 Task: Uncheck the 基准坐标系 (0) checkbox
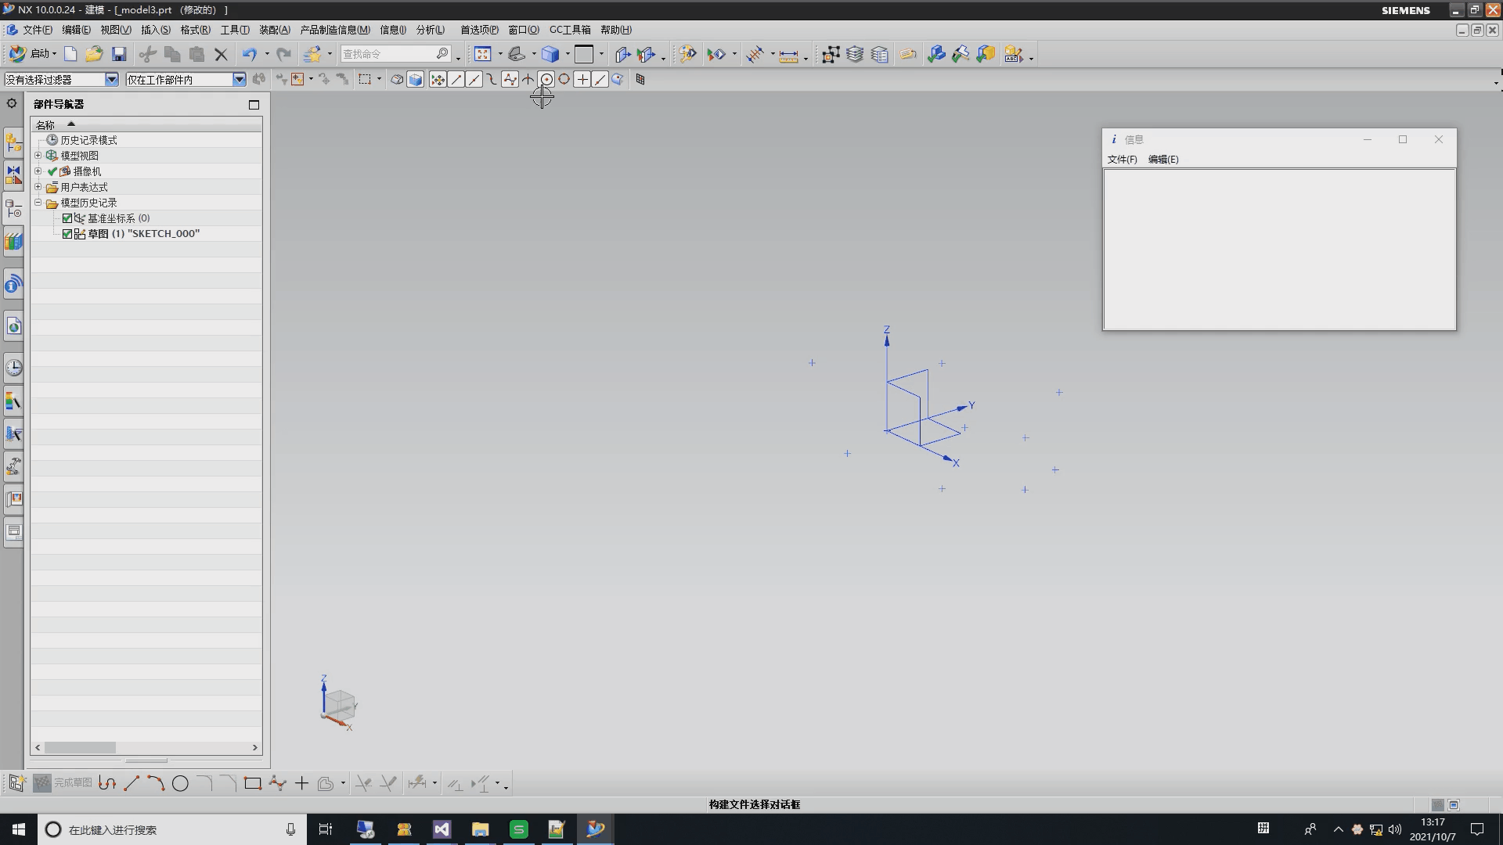[x=67, y=218]
